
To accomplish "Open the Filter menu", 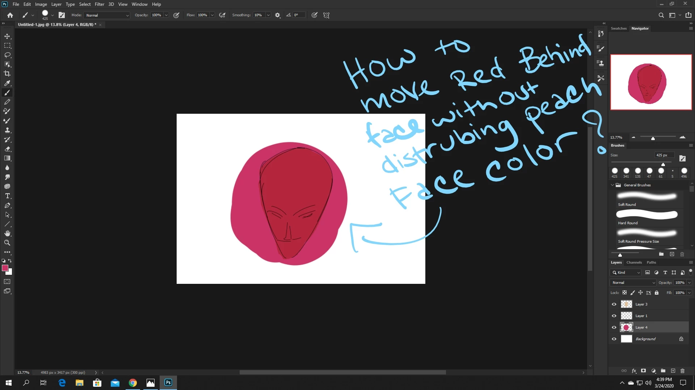I will (99, 4).
